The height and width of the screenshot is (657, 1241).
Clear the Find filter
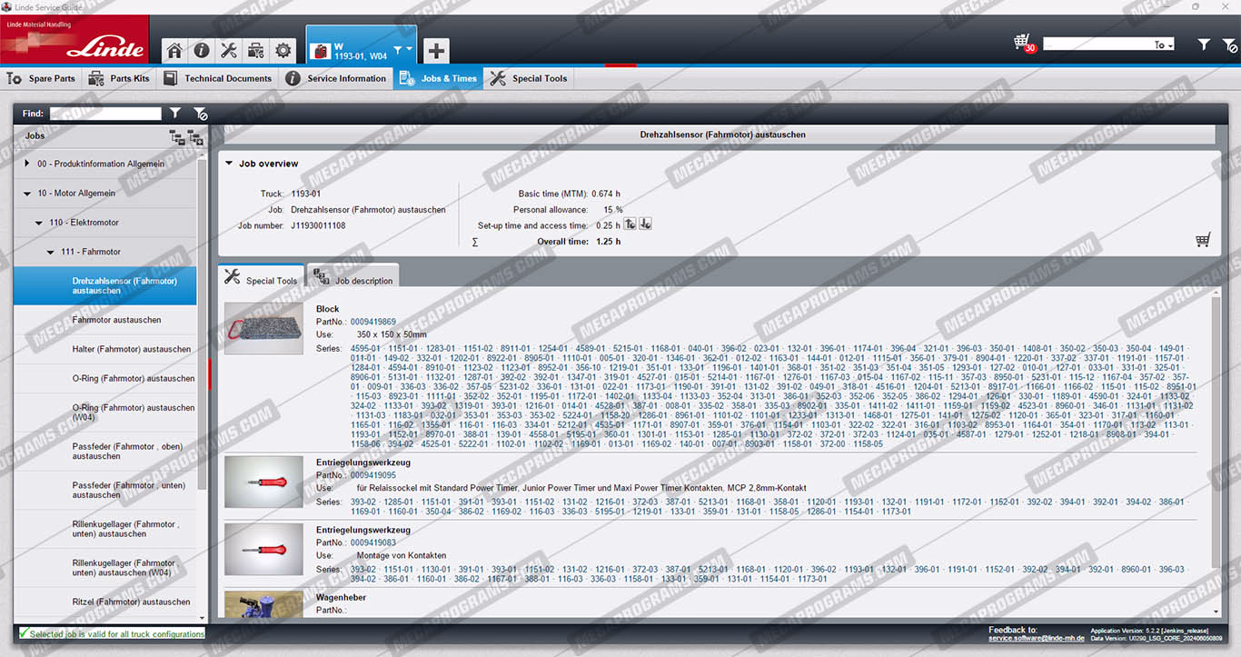coord(201,114)
